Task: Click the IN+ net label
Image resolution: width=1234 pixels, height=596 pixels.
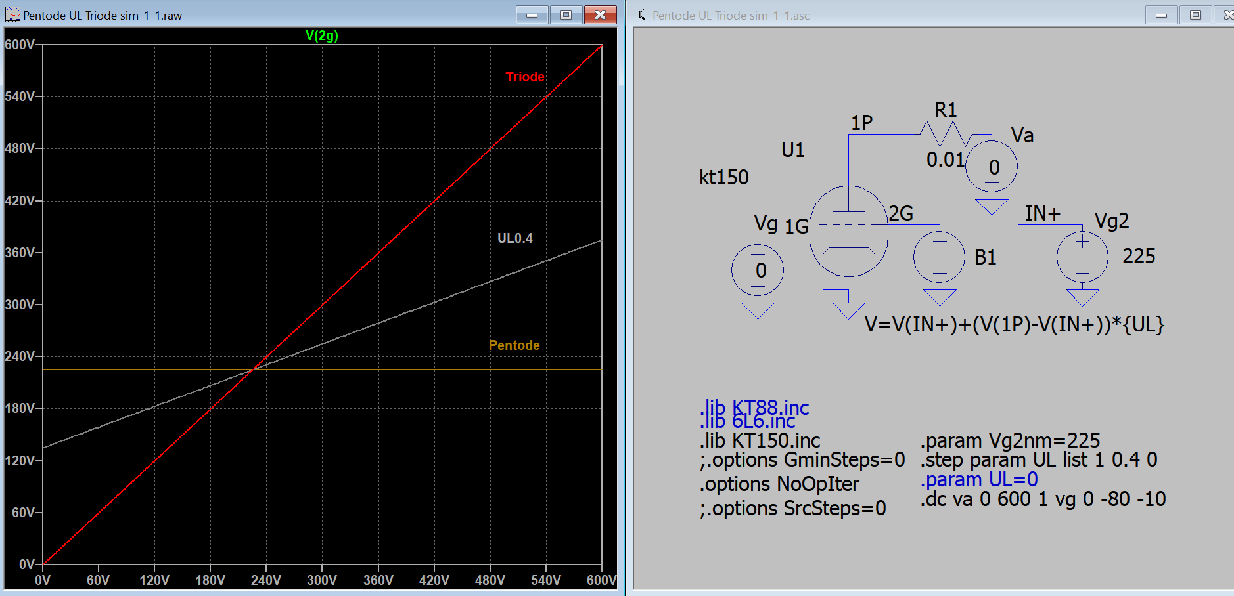Action: 1043,213
